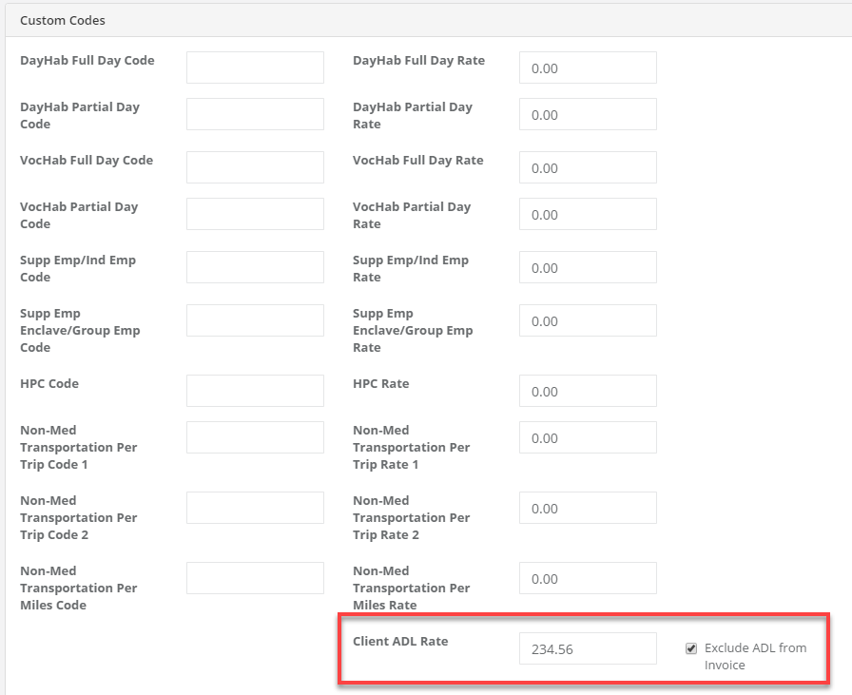
Task: Click Non-Med Transportation Per Miles Code field
Action: click(255, 578)
